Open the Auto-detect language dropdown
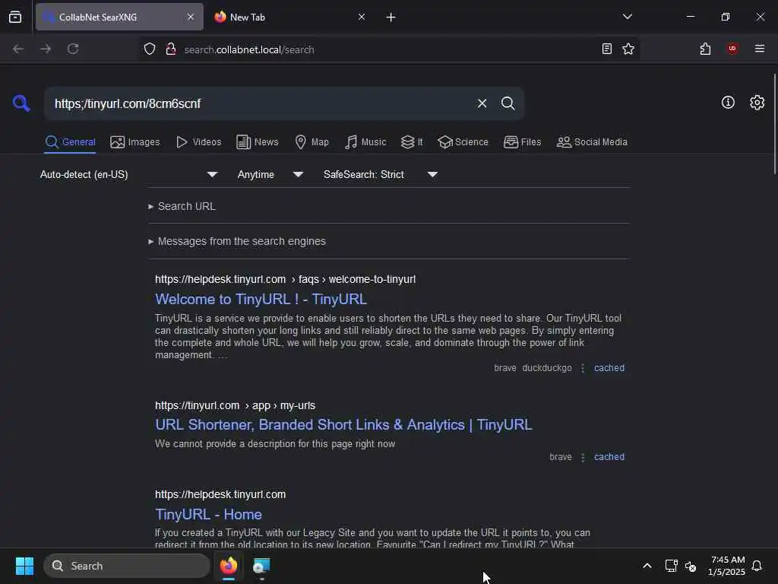The height and width of the screenshot is (584, 778). pyautogui.click(x=129, y=174)
